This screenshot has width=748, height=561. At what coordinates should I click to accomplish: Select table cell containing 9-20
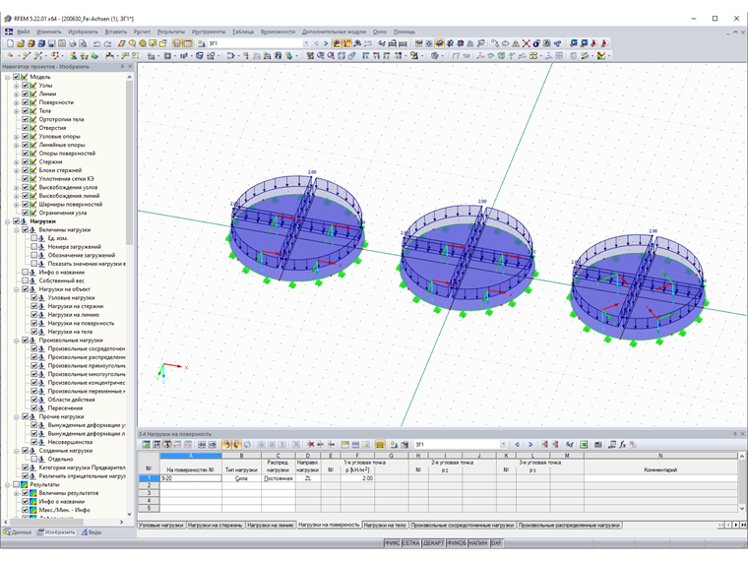tap(190, 478)
